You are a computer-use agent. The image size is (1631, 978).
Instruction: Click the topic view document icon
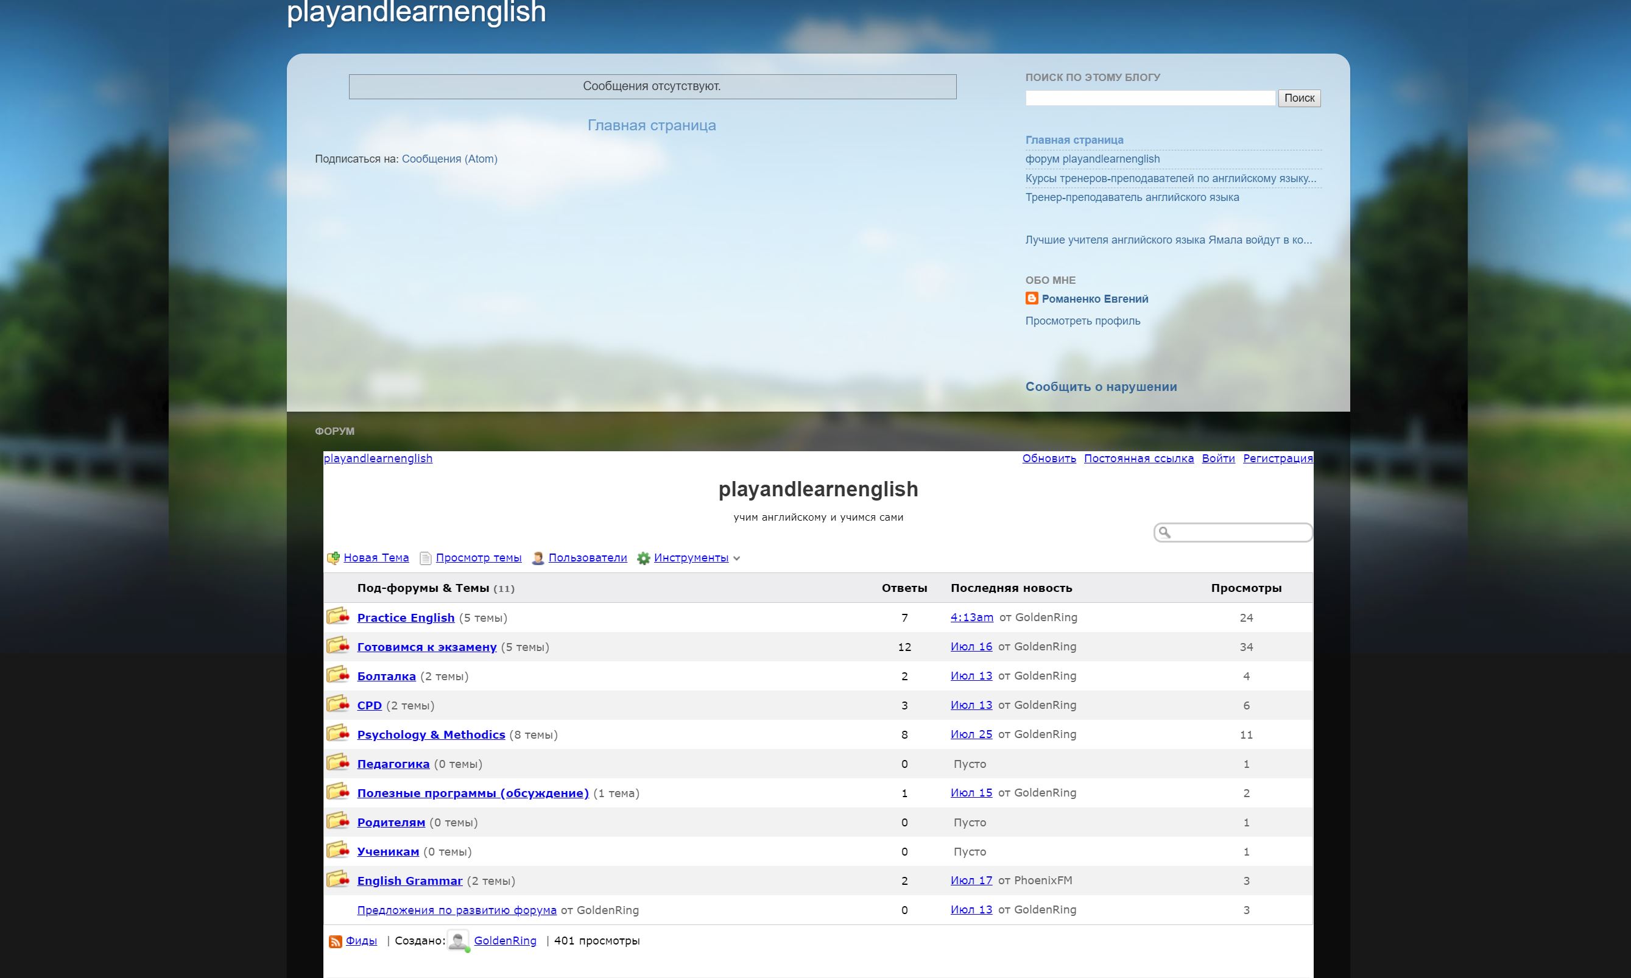point(426,558)
